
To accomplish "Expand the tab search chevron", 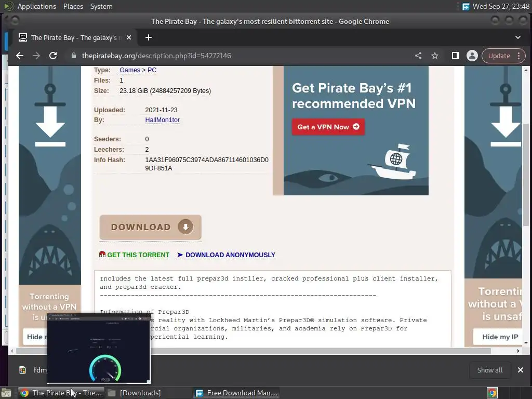I will (x=518, y=37).
